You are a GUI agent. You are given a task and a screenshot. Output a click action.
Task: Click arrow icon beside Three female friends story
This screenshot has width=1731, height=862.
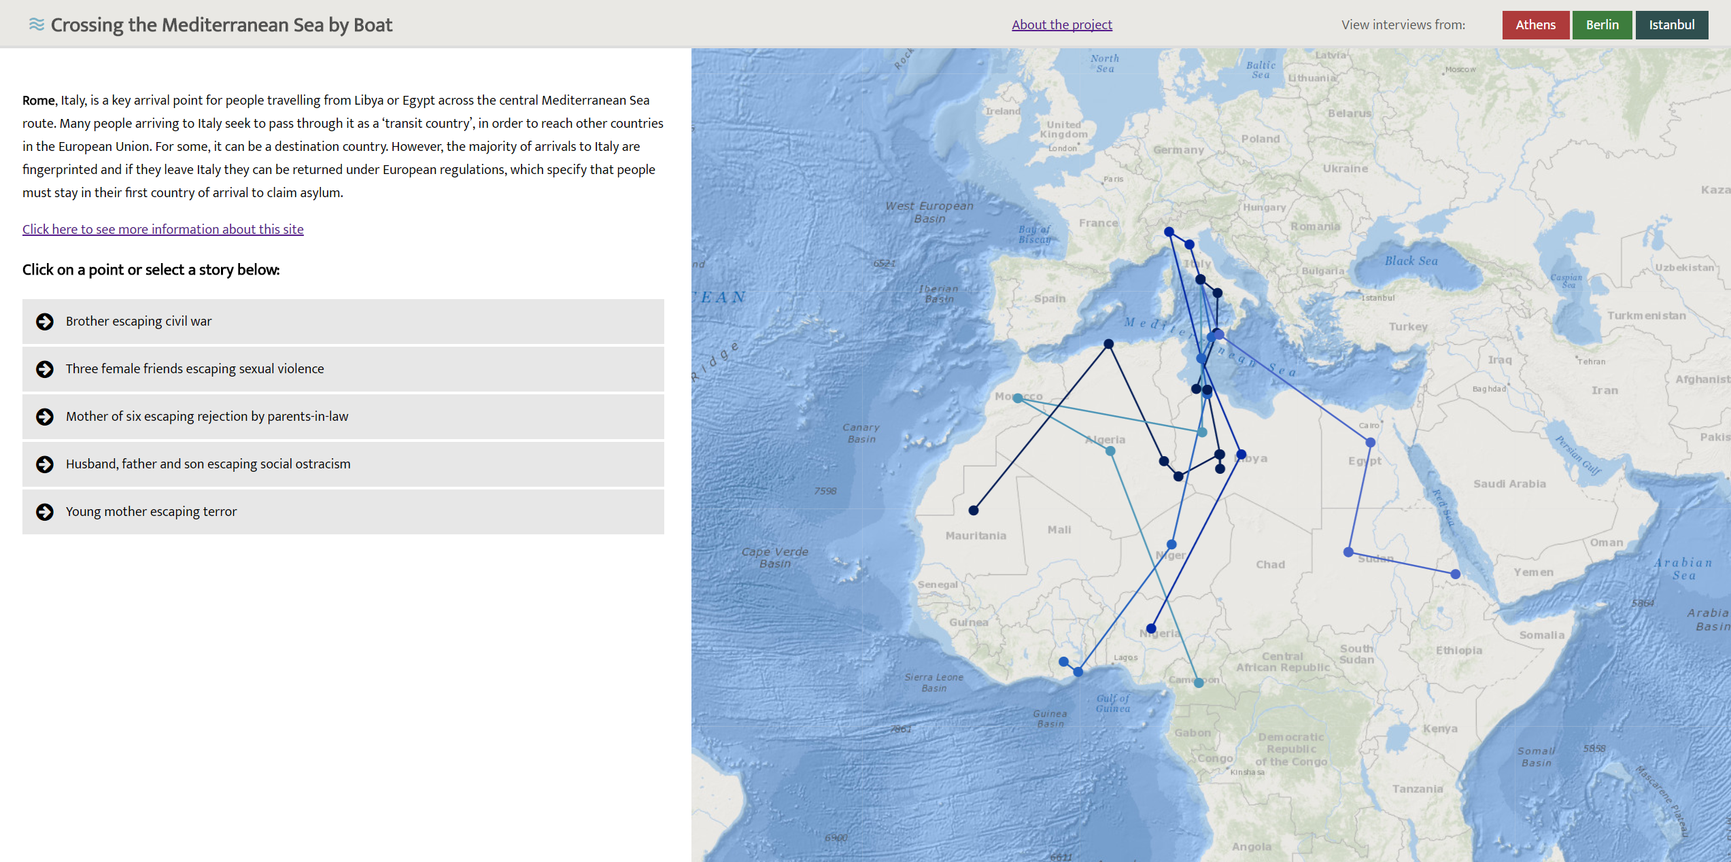[45, 369]
